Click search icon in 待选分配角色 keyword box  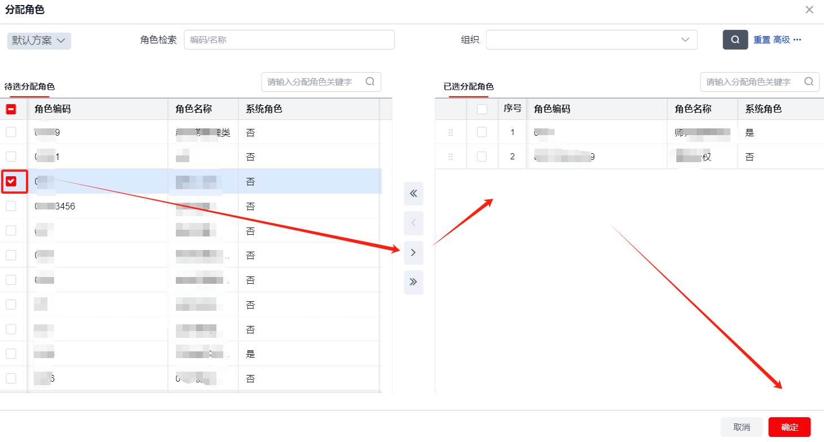370,82
